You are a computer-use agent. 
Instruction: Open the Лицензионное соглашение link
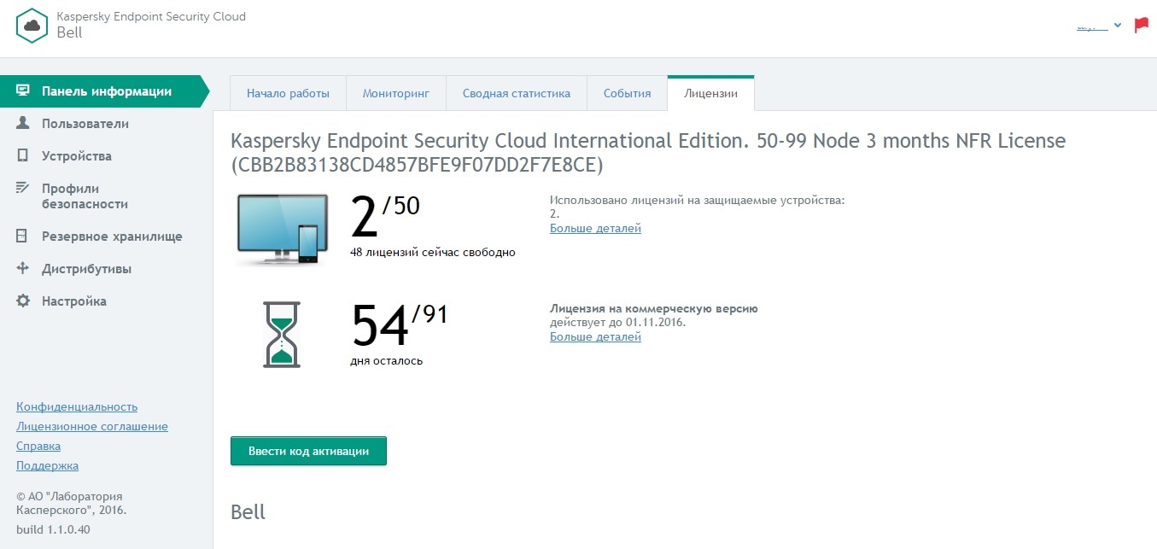tap(92, 426)
